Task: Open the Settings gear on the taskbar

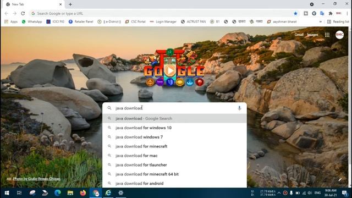Action: [121, 193]
